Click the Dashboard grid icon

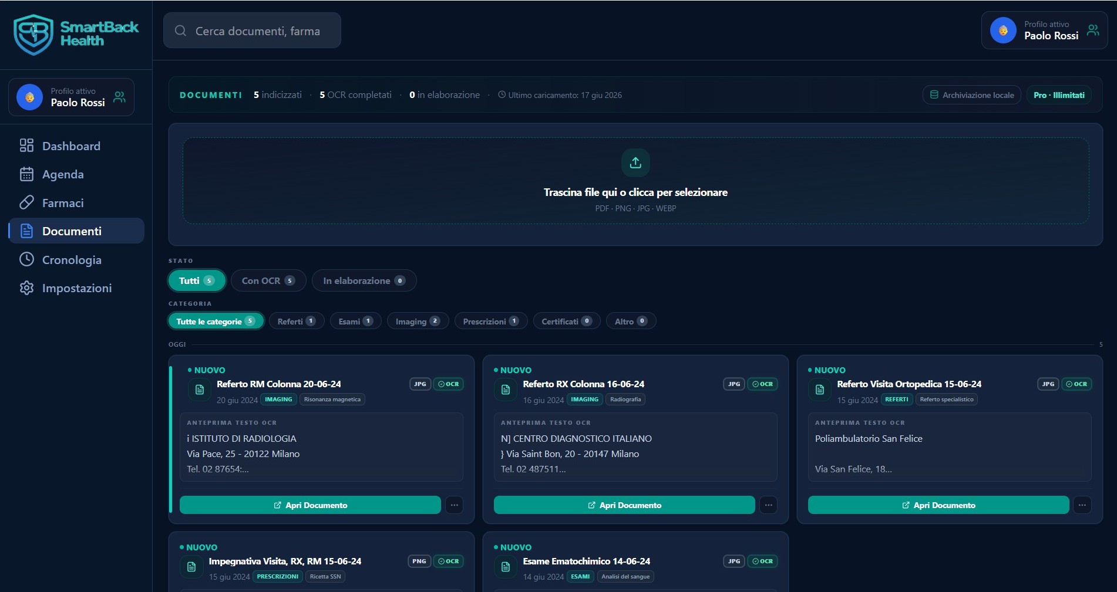pos(26,146)
